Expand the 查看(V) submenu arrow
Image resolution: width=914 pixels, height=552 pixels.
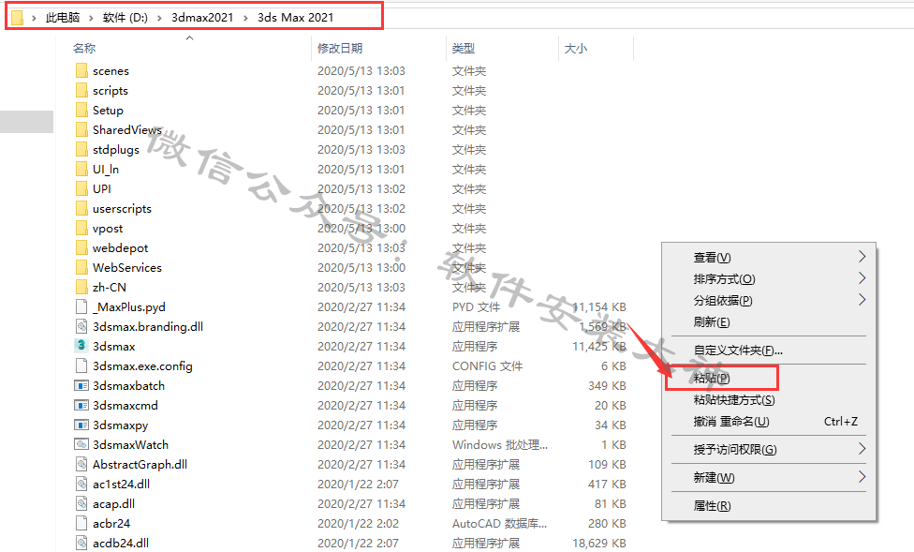pos(862,257)
